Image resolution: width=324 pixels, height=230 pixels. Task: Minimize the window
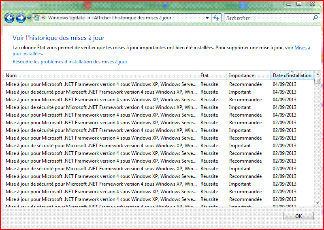point(289,4)
